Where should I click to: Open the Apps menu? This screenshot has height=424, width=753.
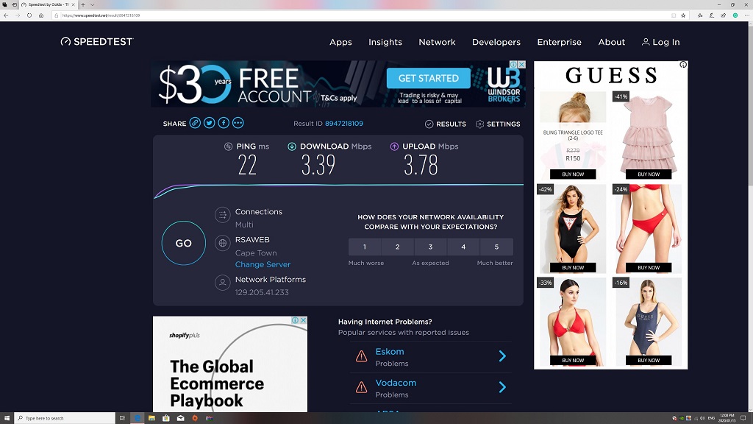(x=340, y=42)
